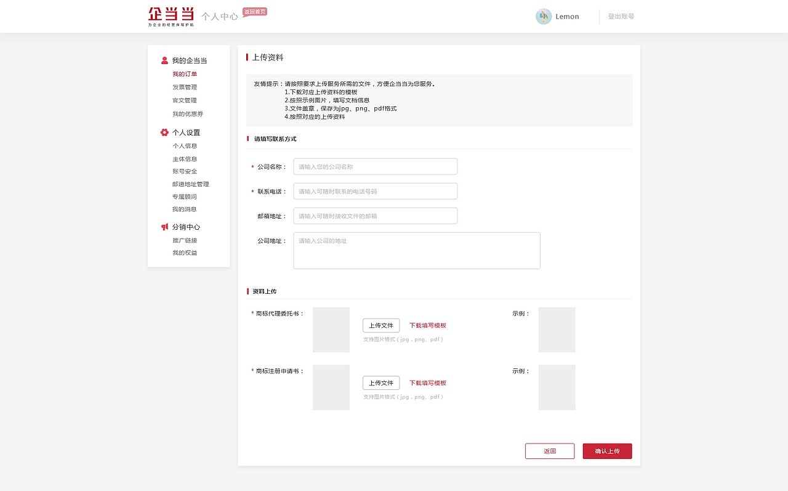The image size is (788, 491).
Task: View the example image for 商标代理委托书
Action: point(557,330)
